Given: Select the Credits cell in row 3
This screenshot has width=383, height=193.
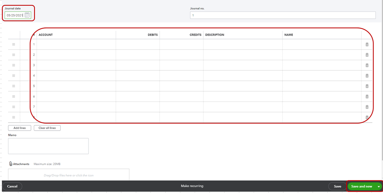Looking at the screenshot, I should (x=182, y=65).
